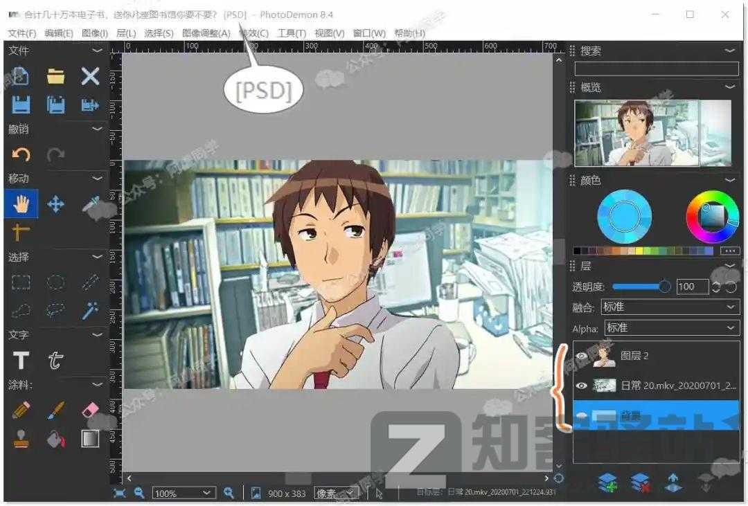Image resolution: width=748 pixels, height=506 pixels.
Task: Click the undo arrow icon
Action: [20, 154]
